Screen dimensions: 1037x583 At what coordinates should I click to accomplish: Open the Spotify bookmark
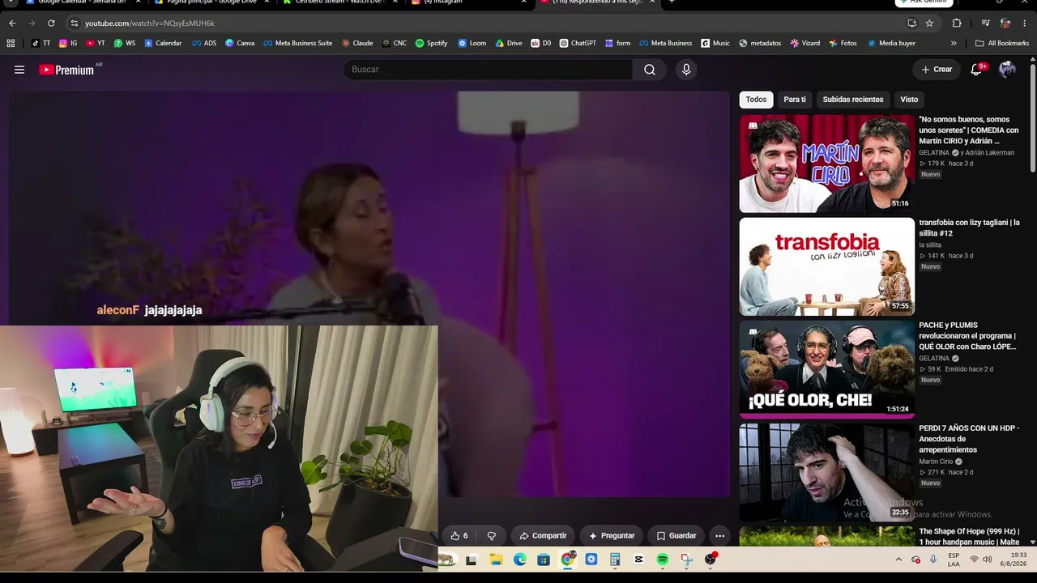pyautogui.click(x=431, y=43)
